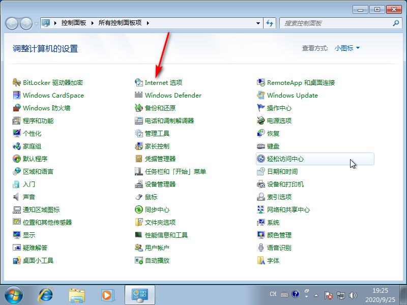Open 日期和时间 settings
The width and height of the screenshot is (407, 305).
281,171
